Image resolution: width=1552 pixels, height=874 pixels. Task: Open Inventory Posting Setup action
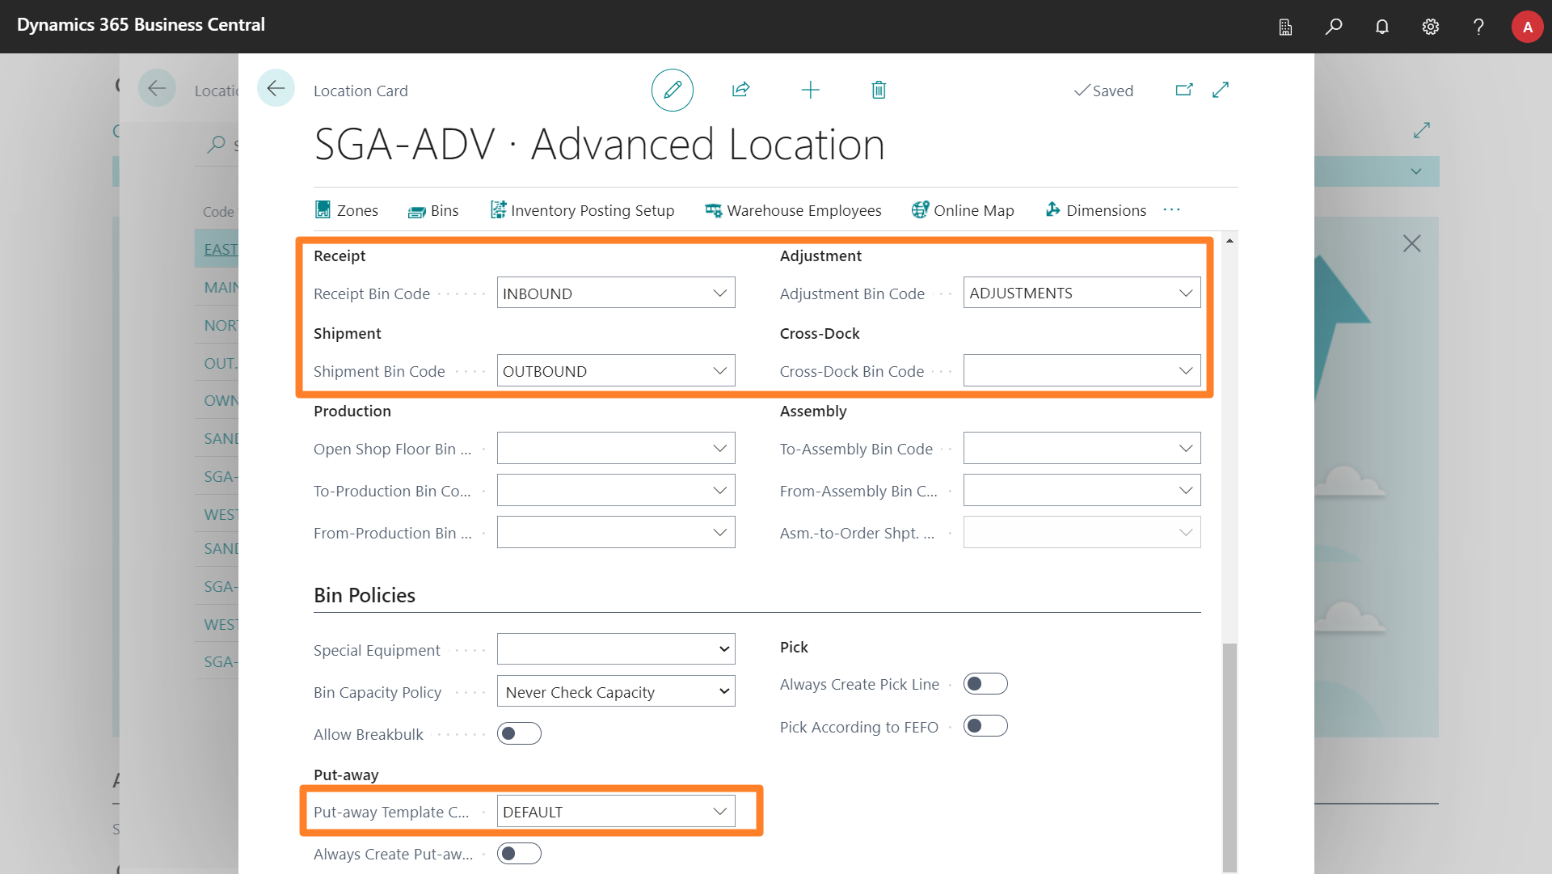click(582, 210)
